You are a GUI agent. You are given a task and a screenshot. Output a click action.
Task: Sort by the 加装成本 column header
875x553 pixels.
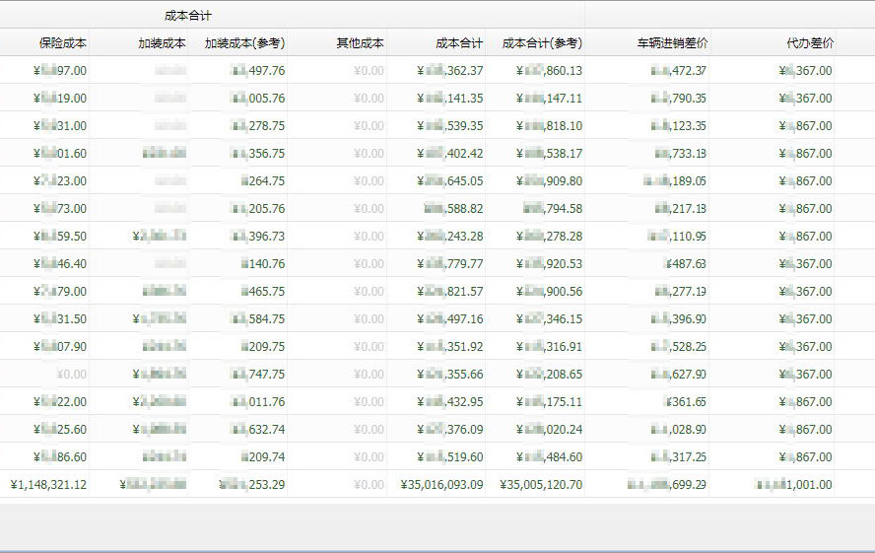(162, 43)
